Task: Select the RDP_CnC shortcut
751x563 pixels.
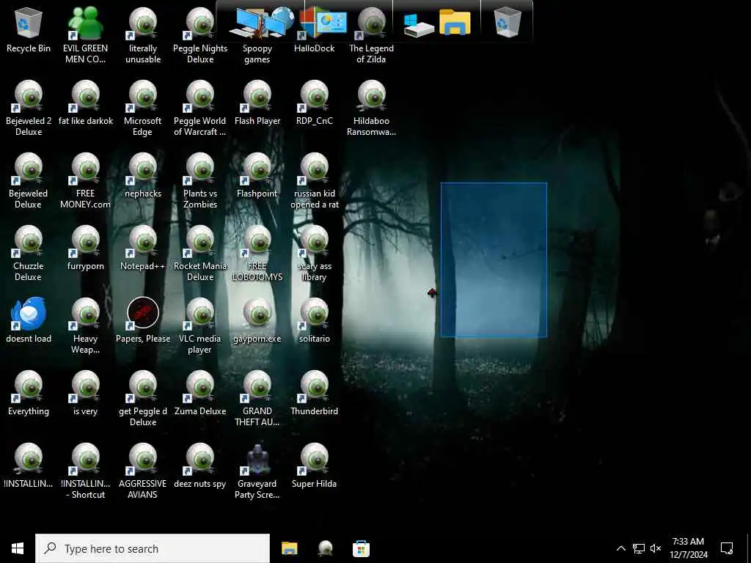Action: (x=314, y=103)
